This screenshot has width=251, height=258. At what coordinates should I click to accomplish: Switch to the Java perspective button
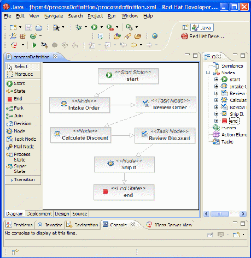202,28
